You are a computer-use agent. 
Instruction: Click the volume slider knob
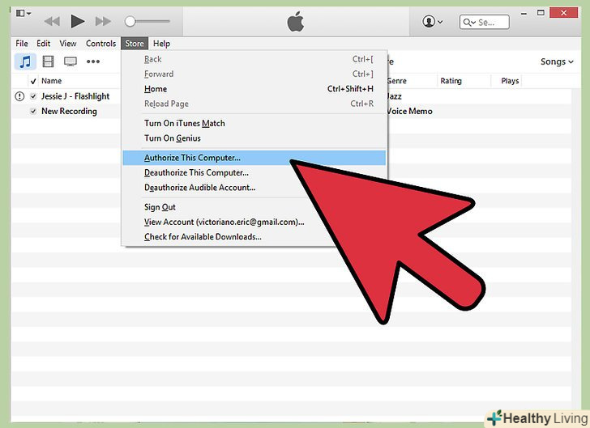[130, 21]
